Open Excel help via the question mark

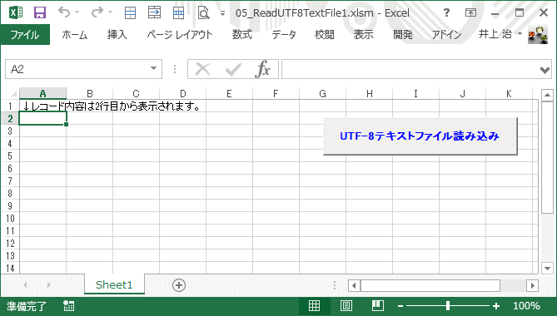[446, 12]
